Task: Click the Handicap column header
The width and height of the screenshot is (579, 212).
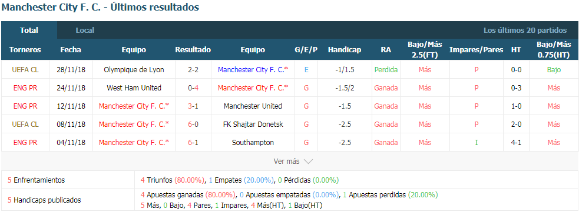Action: 345,50
